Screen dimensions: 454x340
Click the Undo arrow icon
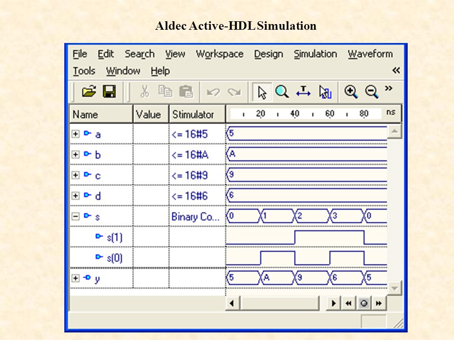pos(213,92)
